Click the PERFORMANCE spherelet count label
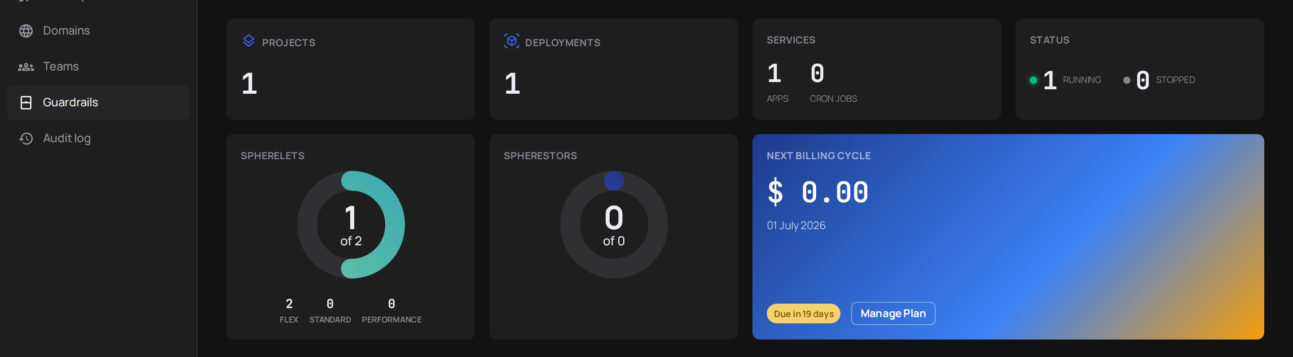 391,320
